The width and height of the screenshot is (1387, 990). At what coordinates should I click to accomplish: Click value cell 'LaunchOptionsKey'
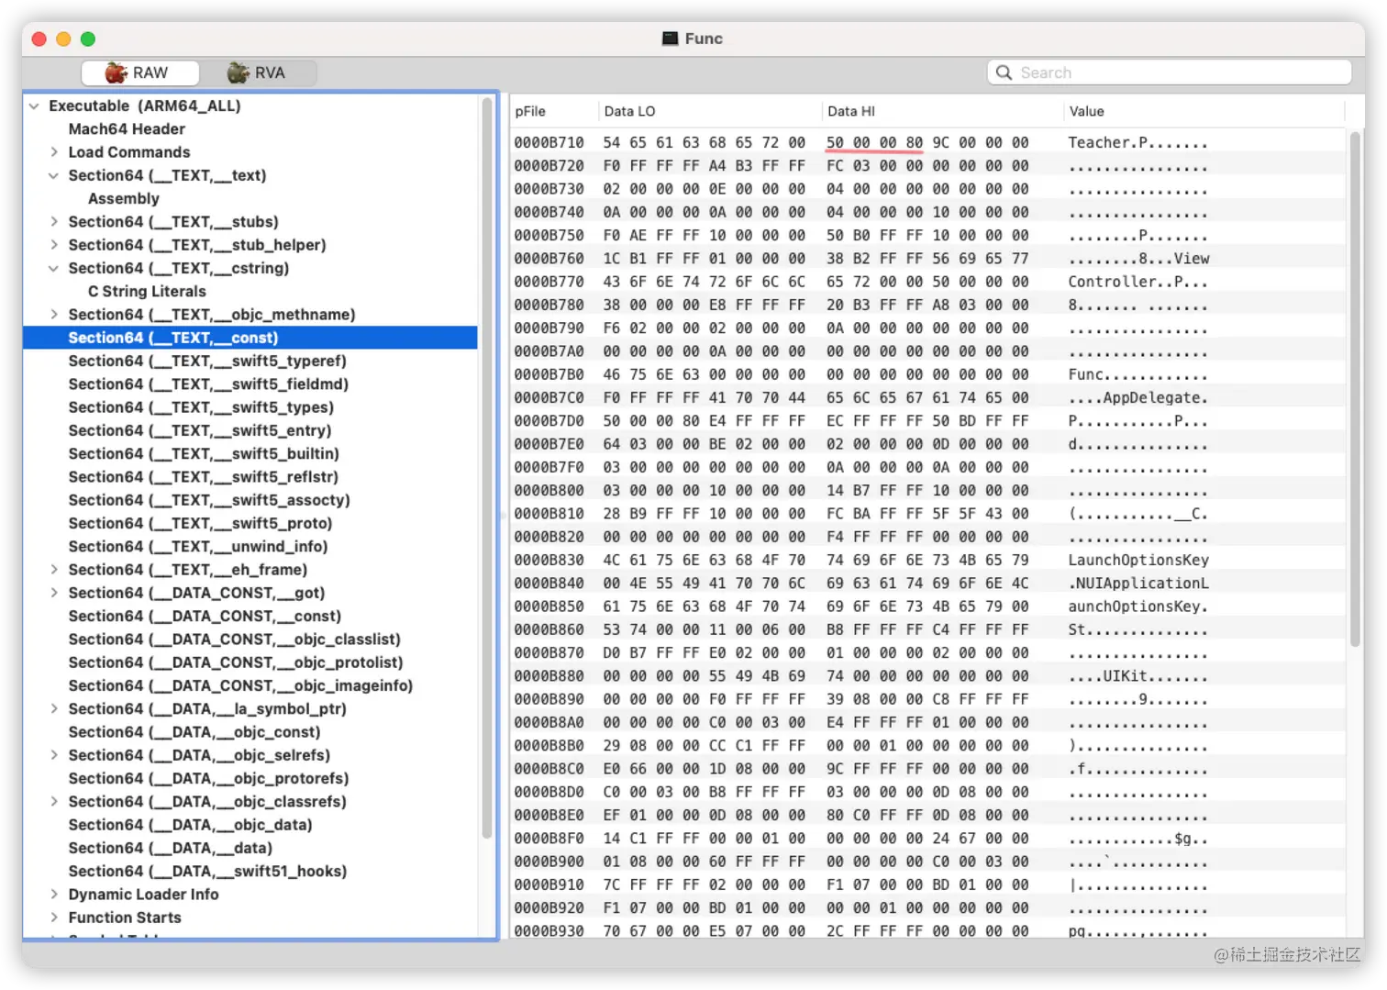pyautogui.click(x=1138, y=560)
